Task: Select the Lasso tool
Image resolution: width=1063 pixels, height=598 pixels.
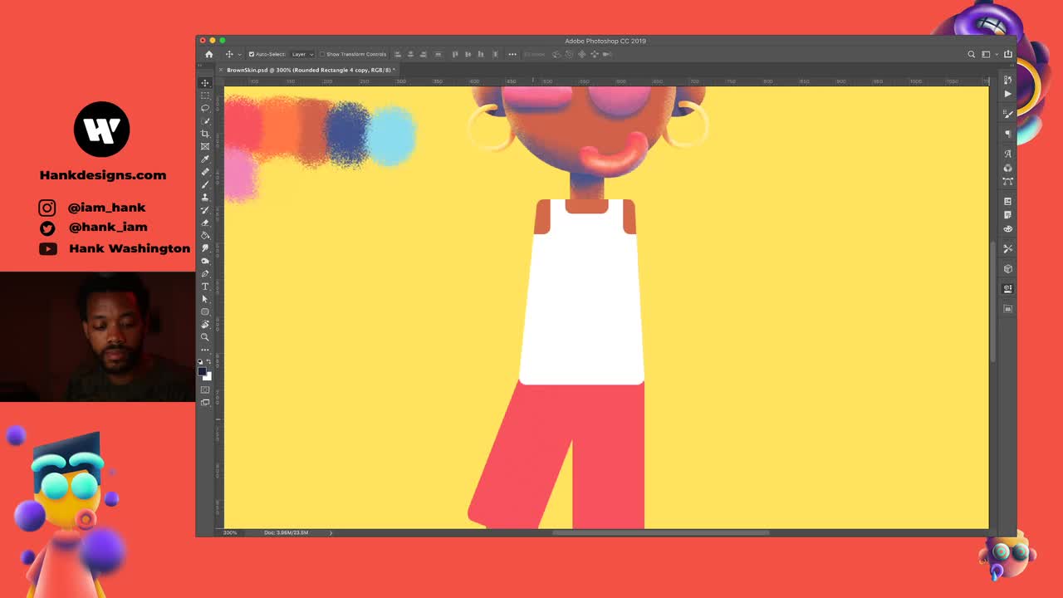Action: (205, 109)
